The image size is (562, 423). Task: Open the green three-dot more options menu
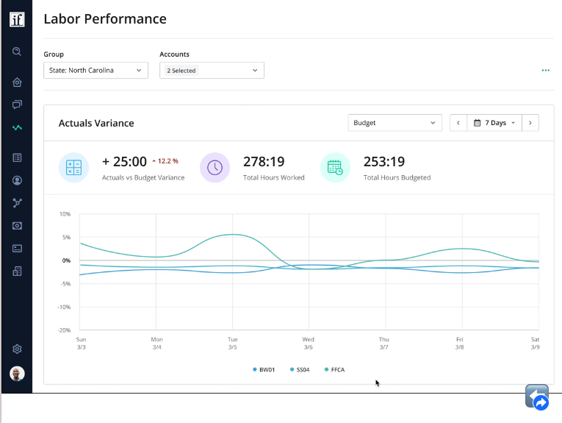coord(545,71)
